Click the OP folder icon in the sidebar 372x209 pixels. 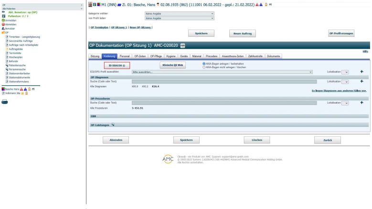(x=2, y=33)
